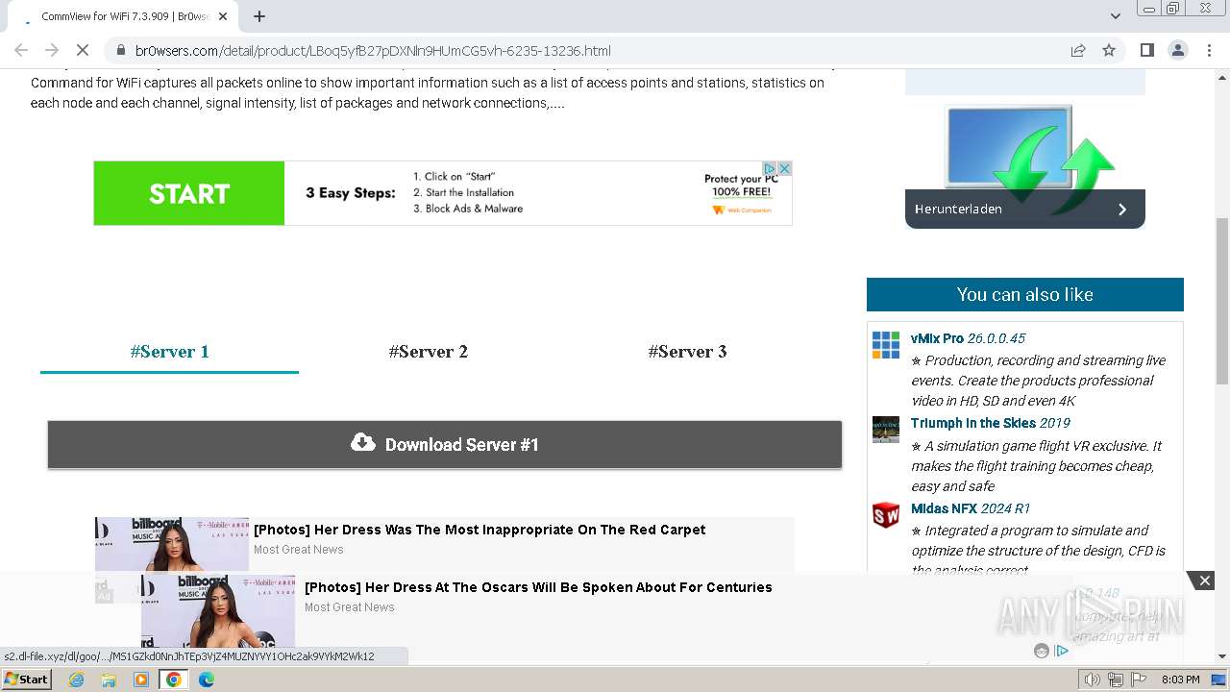Open the Windows Start menu
This screenshot has height=692, width=1230.
(27, 680)
